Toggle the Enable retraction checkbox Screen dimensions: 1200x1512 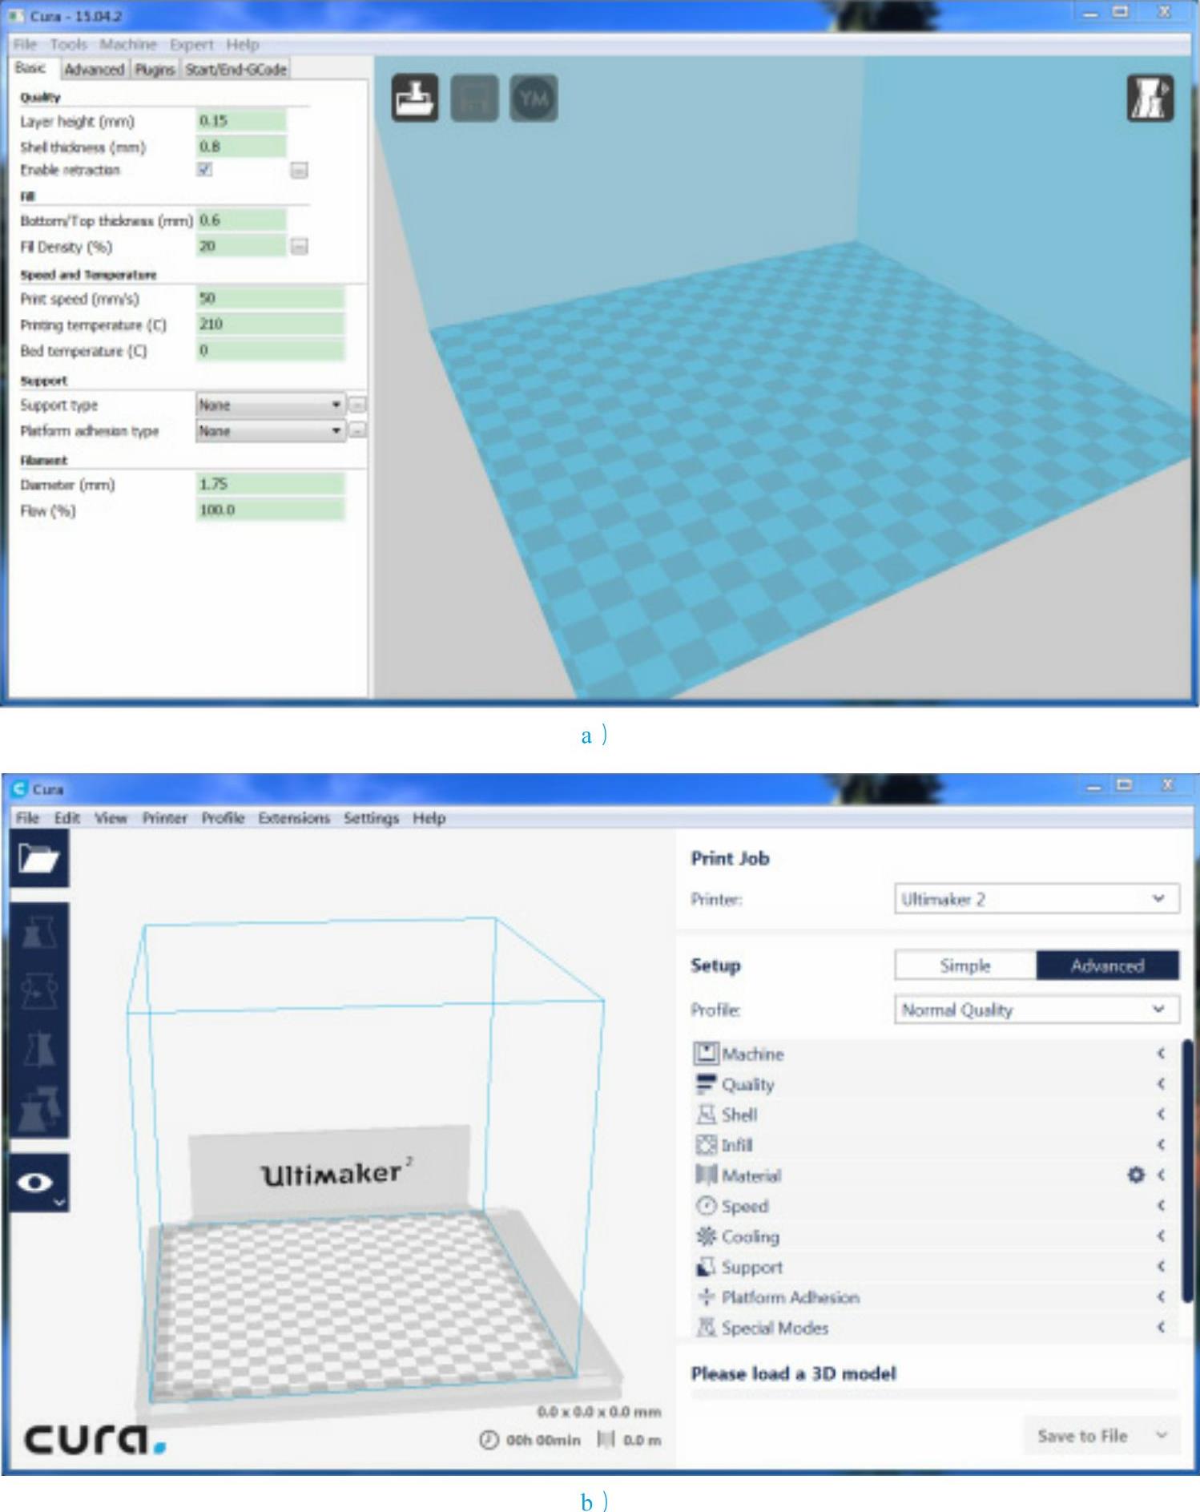205,169
